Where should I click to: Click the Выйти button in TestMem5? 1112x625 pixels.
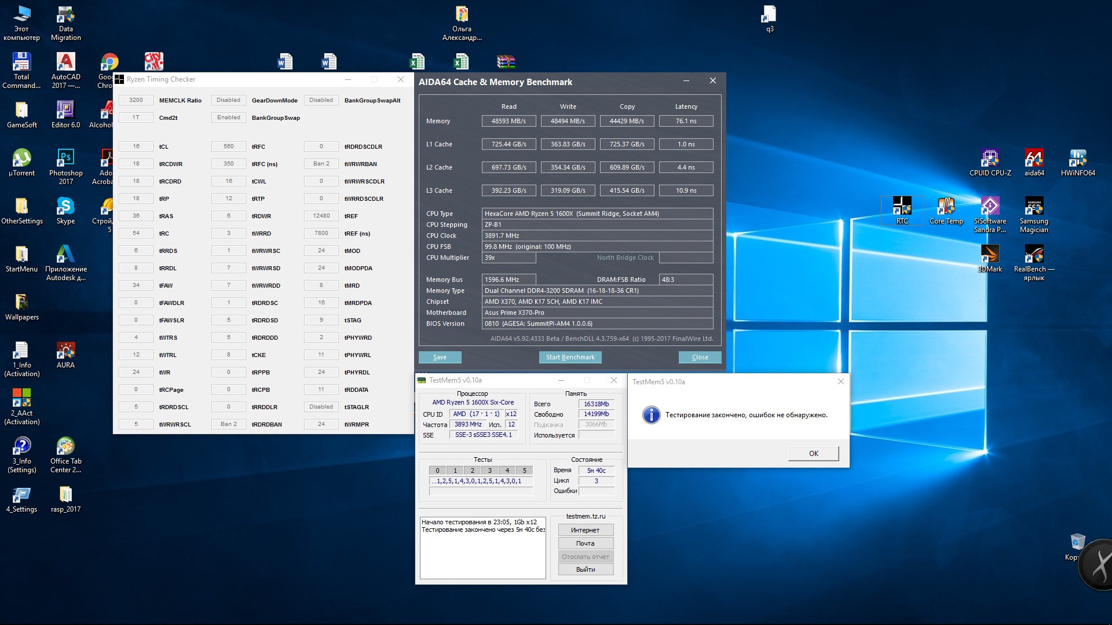pyautogui.click(x=585, y=569)
